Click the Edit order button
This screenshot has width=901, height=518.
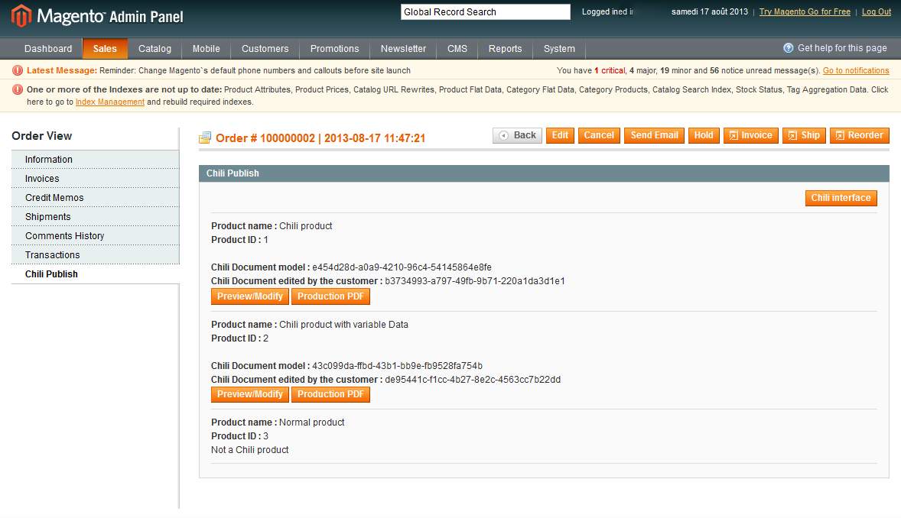(560, 135)
